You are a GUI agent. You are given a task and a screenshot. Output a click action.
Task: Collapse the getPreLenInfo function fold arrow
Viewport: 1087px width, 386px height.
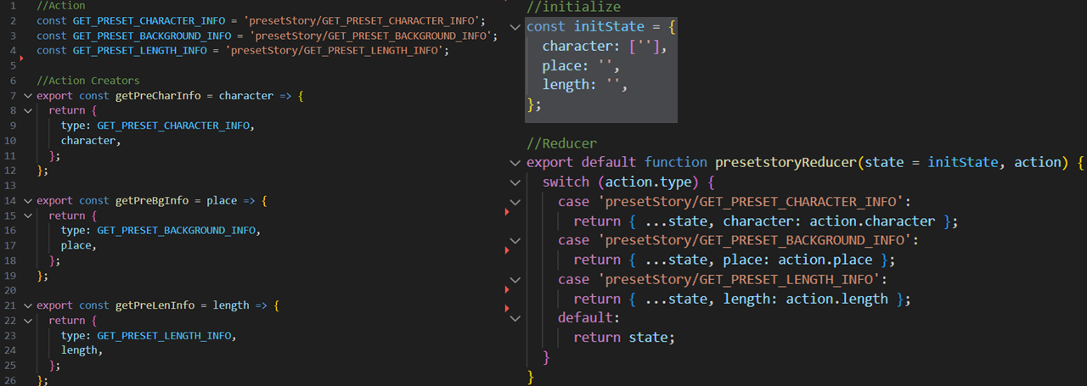[x=28, y=305]
